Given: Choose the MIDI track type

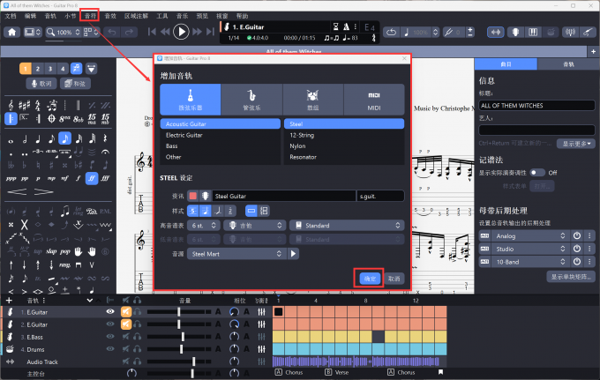Looking at the screenshot, I should 374,99.
